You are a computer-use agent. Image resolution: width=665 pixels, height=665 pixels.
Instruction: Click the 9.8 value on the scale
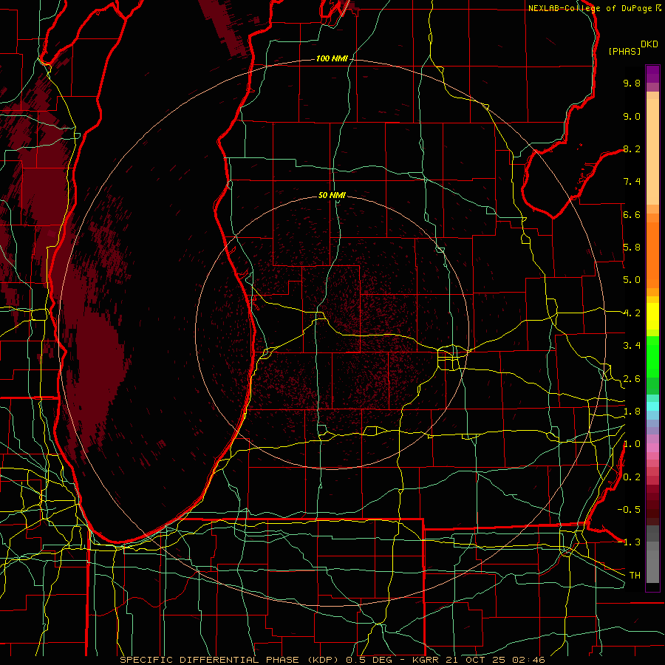point(632,83)
